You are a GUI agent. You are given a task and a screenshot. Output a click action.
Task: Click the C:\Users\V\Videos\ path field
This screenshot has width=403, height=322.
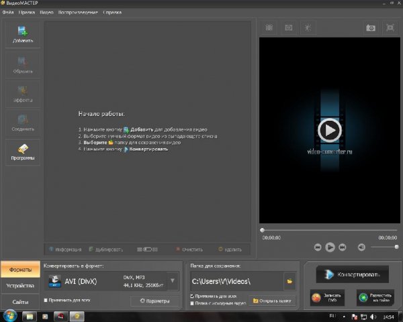tap(236, 282)
